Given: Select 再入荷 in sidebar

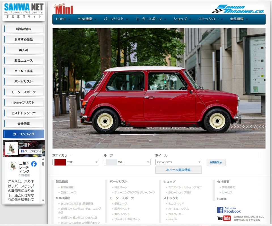Looking at the screenshot, I should coord(24,50).
